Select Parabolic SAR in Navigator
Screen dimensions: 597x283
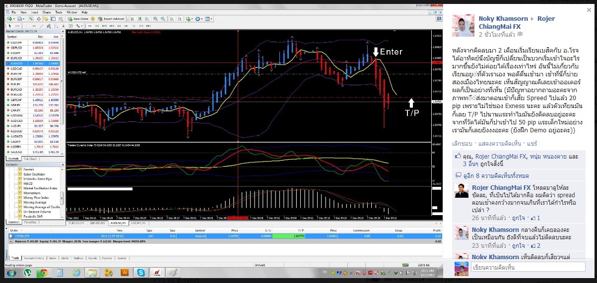click(x=31, y=216)
